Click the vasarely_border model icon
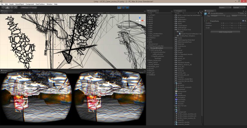The image size is (247, 128). point(176,122)
